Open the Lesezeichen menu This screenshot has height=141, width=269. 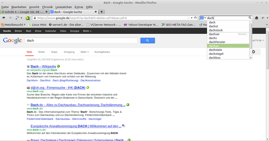pyautogui.click(x=64, y=7)
